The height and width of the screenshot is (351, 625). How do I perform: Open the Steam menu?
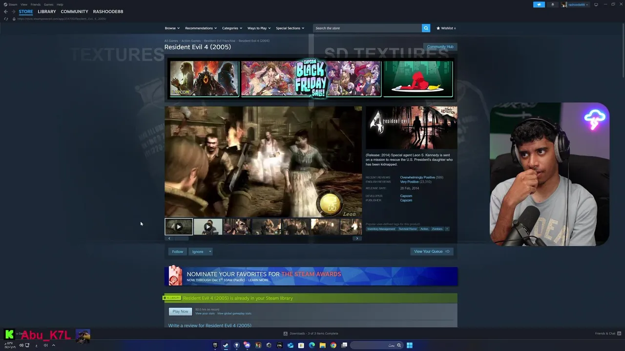(x=11, y=4)
